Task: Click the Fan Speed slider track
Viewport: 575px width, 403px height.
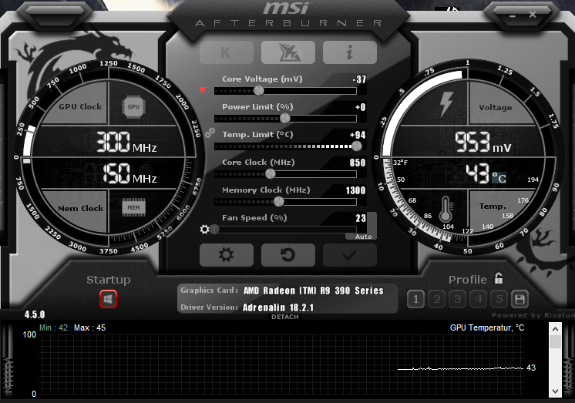Action: tap(285, 230)
